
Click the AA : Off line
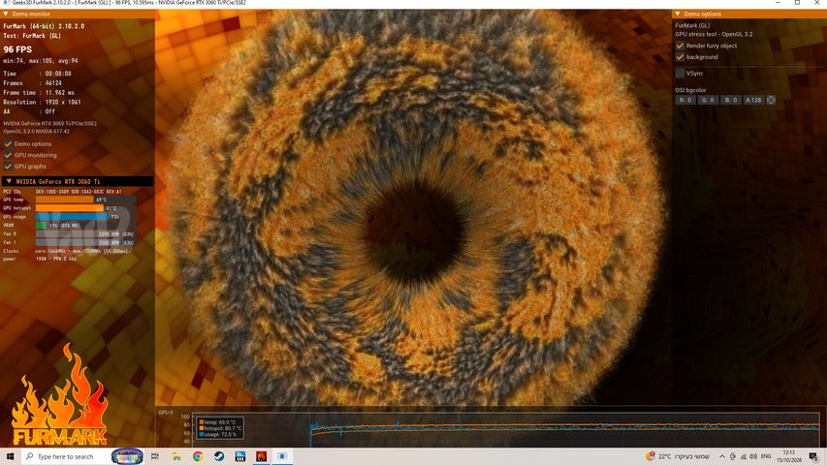(29, 111)
